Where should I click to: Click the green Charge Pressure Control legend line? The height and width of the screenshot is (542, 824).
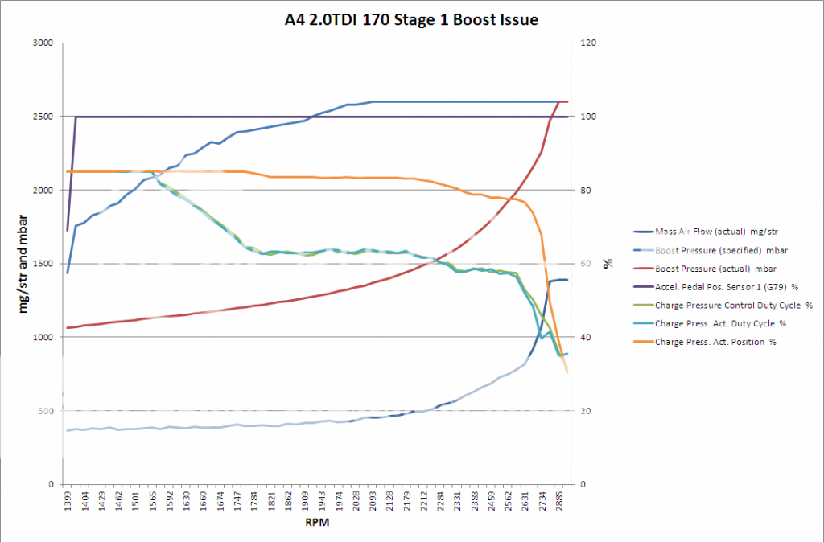click(x=644, y=306)
